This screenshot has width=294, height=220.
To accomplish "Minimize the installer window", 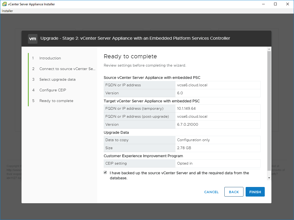I will pos(263,4).
